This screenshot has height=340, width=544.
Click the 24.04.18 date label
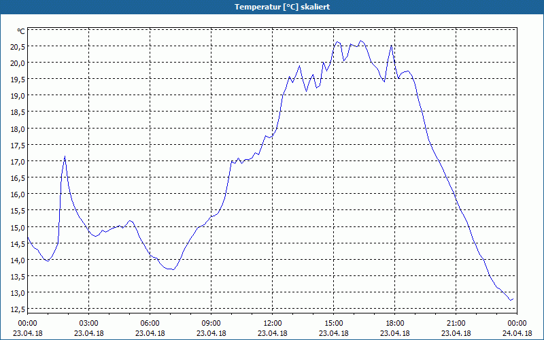click(x=517, y=333)
